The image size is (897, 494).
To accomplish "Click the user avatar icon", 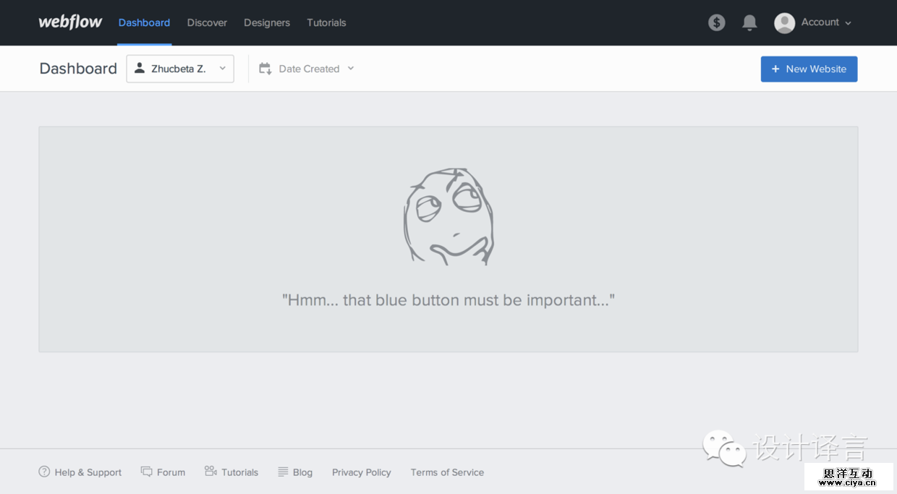I will 784,22.
